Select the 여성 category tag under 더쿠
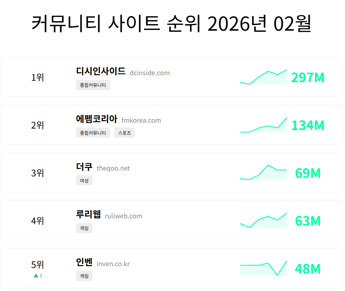This screenshot has width=345, height=291. pos(84,180)
